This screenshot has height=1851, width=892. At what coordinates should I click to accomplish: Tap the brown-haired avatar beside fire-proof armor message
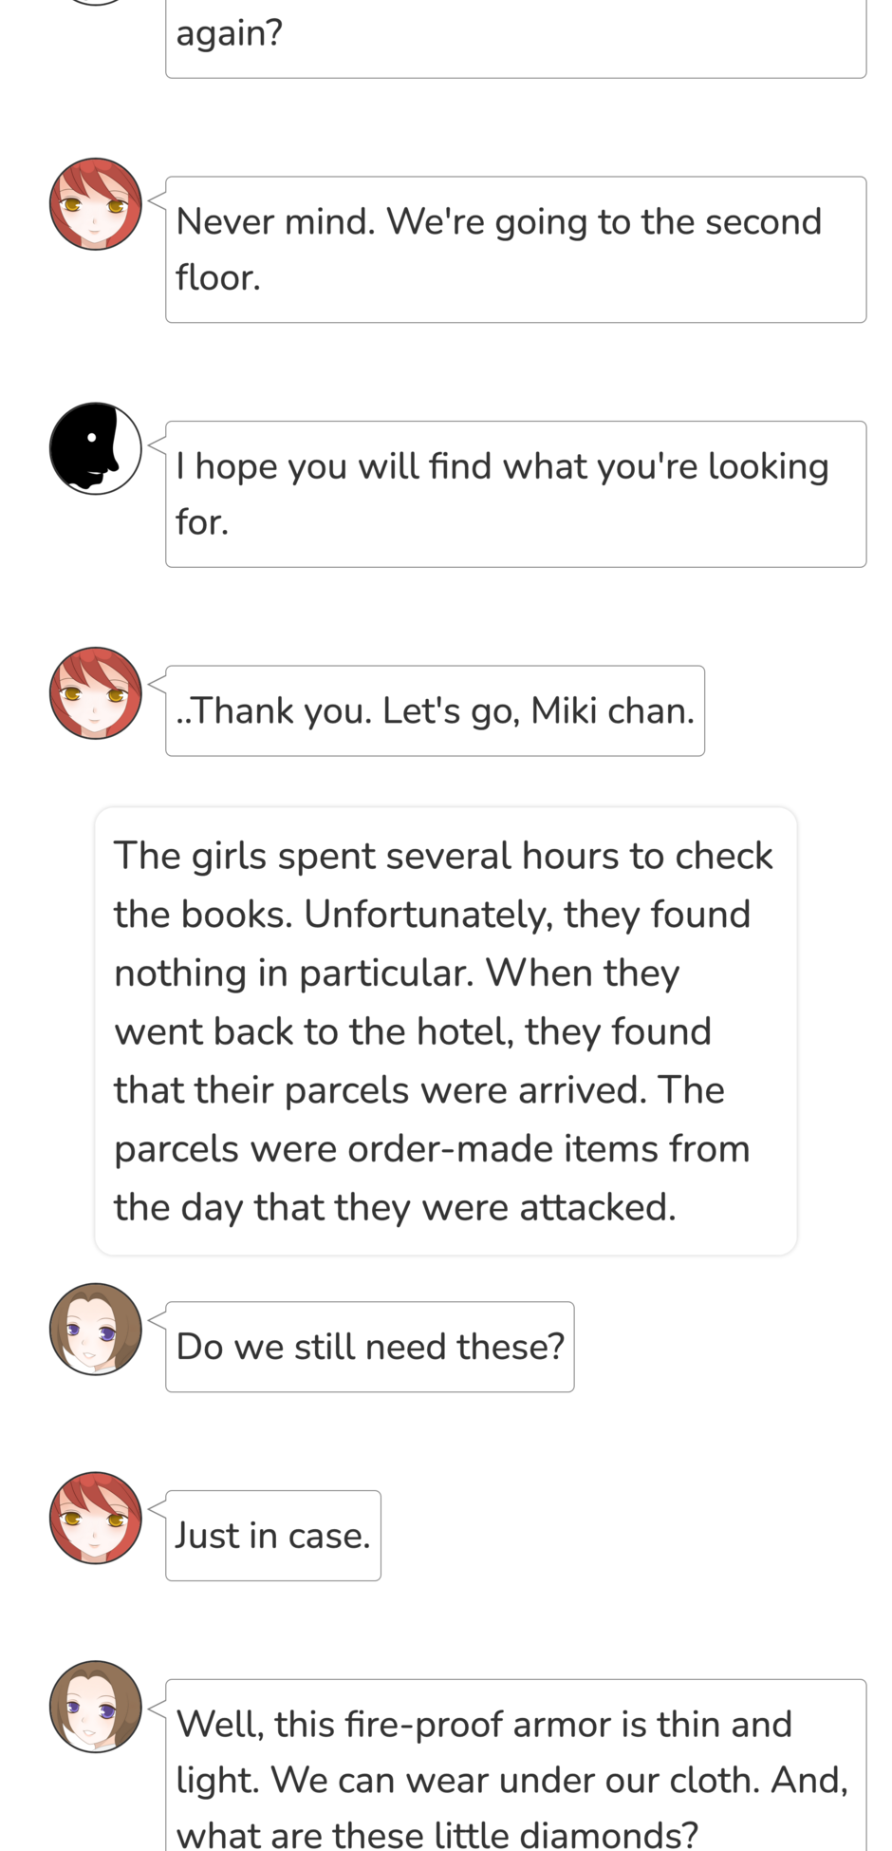96,1707
